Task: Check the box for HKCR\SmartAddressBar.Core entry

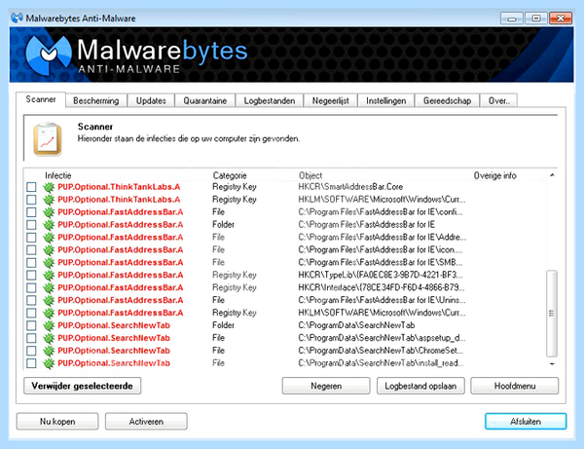Action: coord(31,187)
